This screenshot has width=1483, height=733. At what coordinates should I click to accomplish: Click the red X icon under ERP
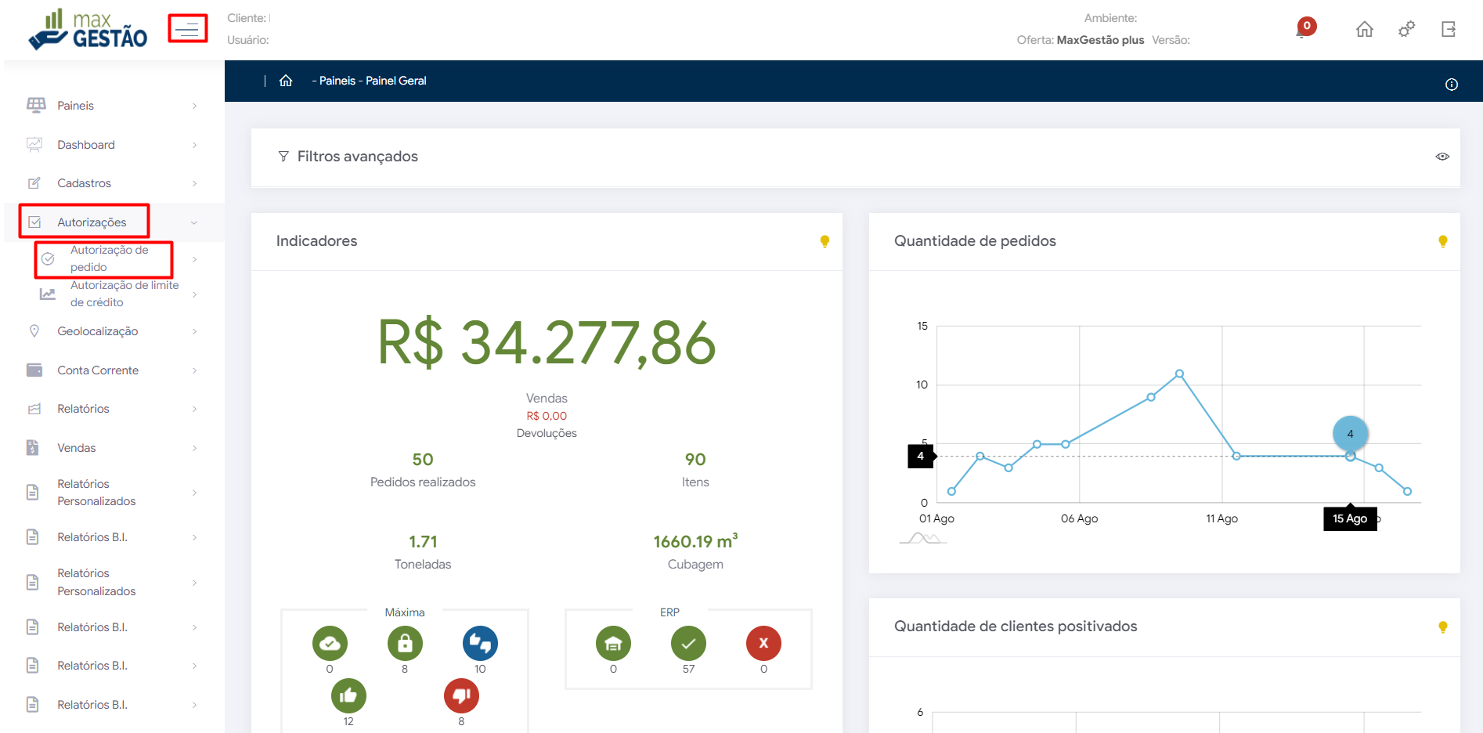click(763, 644)
